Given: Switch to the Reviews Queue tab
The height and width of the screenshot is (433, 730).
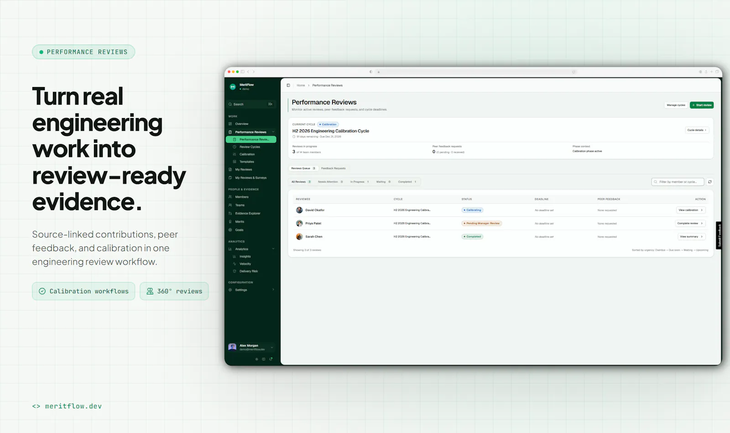Looking at the screenshot, I should tap(303, 168).
